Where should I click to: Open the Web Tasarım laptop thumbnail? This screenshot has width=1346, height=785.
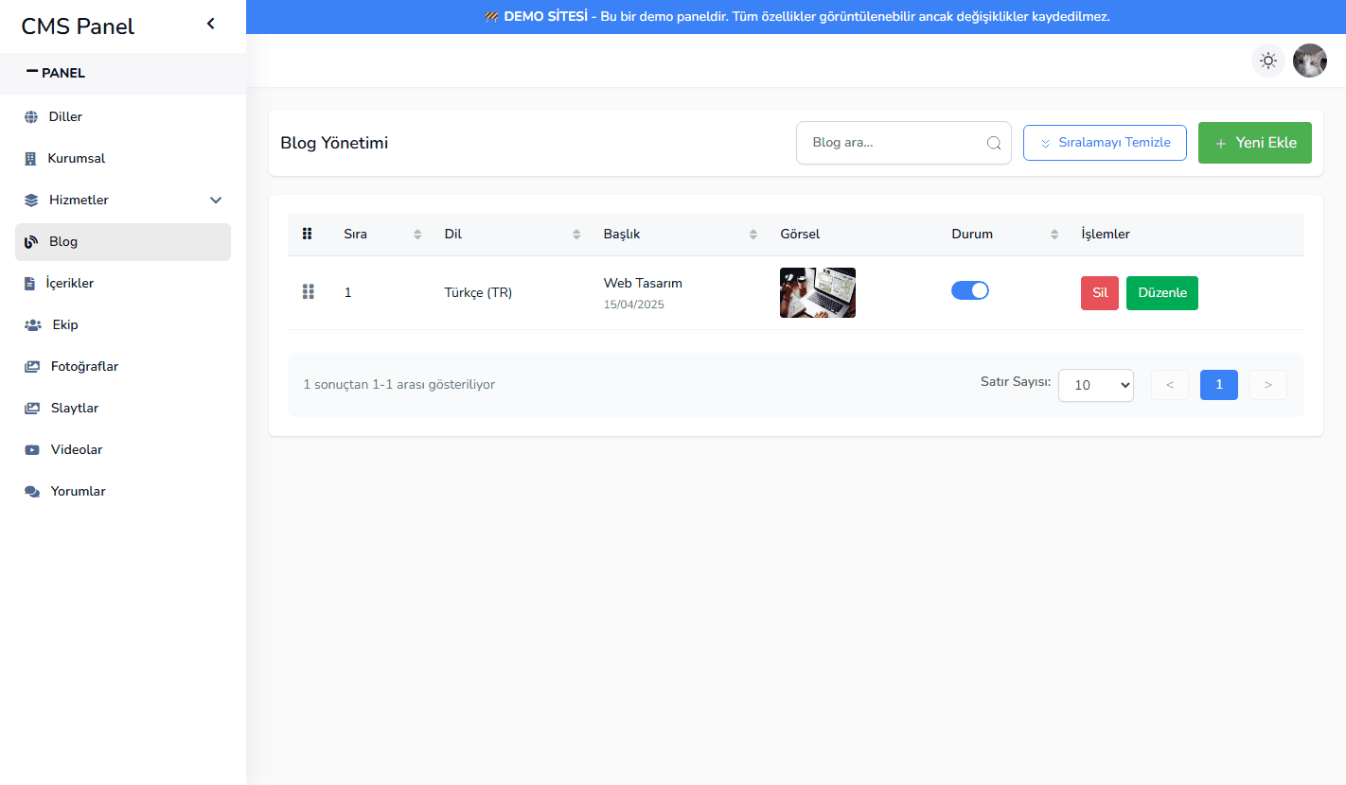tap(817, 292)
